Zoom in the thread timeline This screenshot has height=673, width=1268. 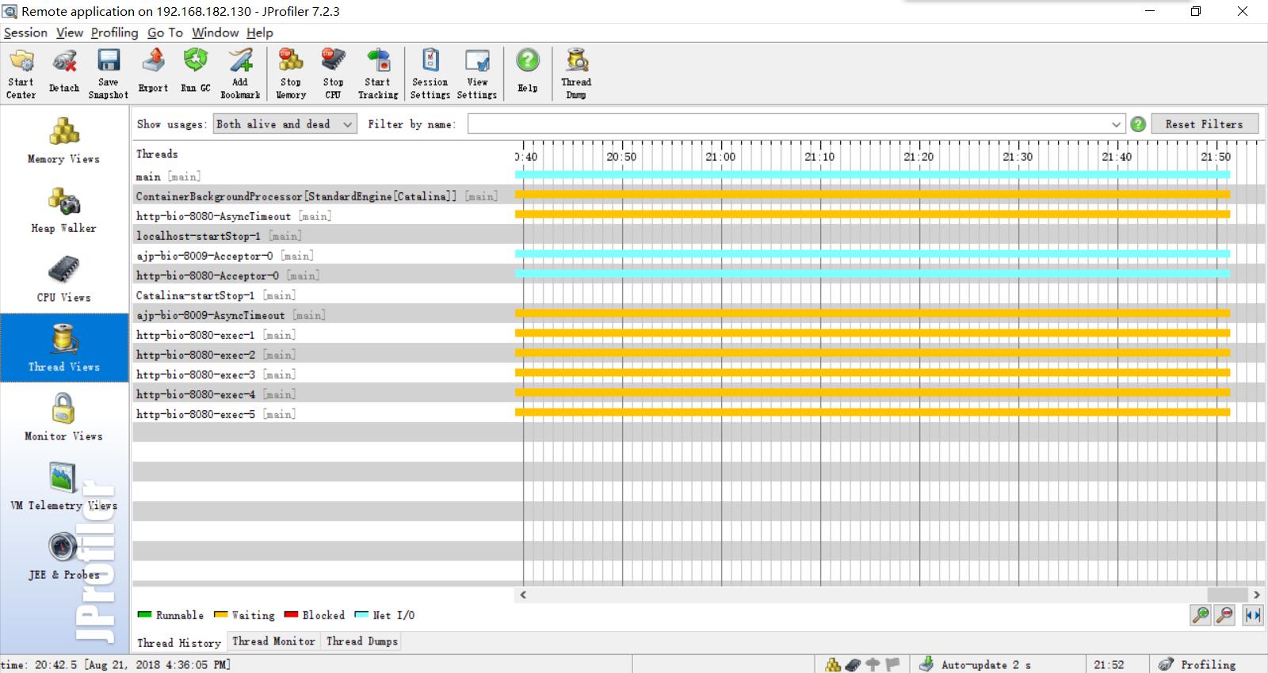click(1201, 615)
